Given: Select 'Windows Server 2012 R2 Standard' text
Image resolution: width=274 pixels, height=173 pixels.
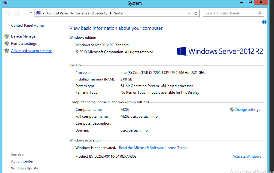Looking at the screenshot, I should [102, 45].
